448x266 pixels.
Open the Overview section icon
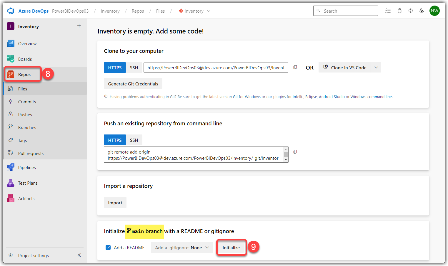11,43
